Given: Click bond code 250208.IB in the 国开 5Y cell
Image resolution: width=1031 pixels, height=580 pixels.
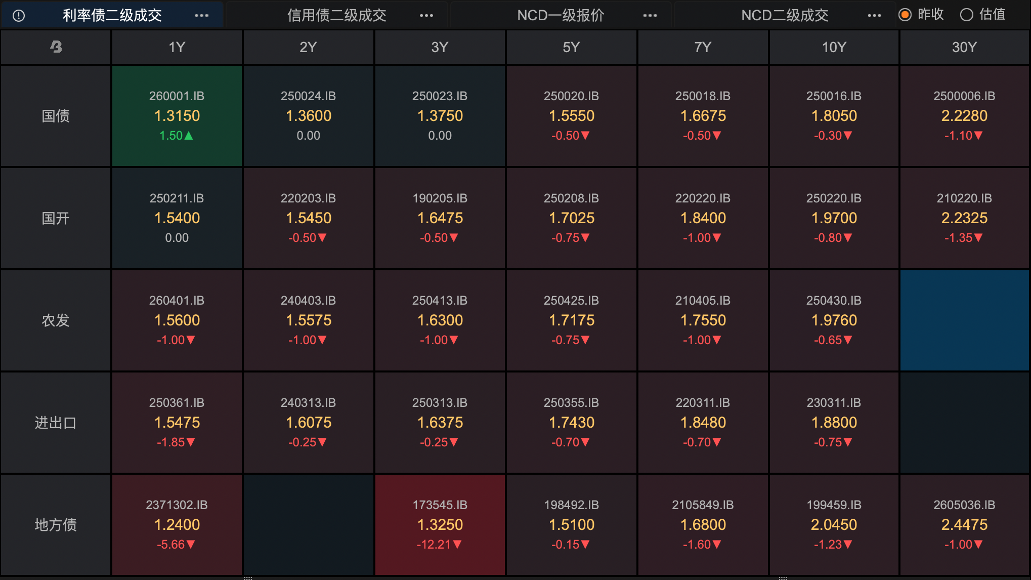Looking at the screenshot, I should click(x=571, y=198).
